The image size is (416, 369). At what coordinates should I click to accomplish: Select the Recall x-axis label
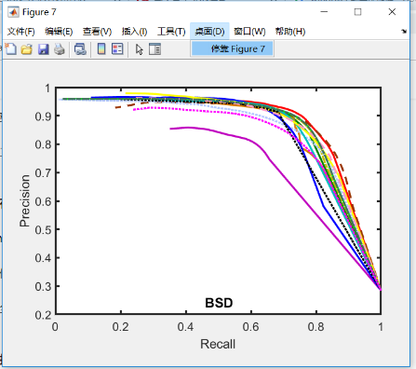(218, 344)
